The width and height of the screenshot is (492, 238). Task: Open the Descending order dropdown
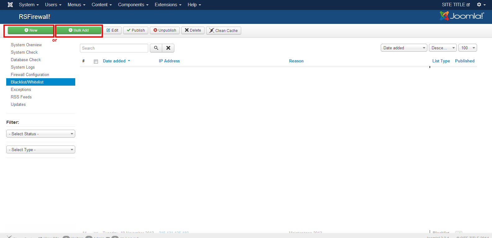click(x=443, y=48)
